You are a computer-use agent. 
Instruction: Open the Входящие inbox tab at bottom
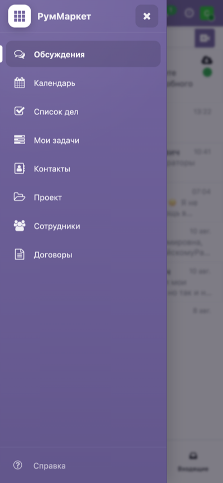point(193,462)
